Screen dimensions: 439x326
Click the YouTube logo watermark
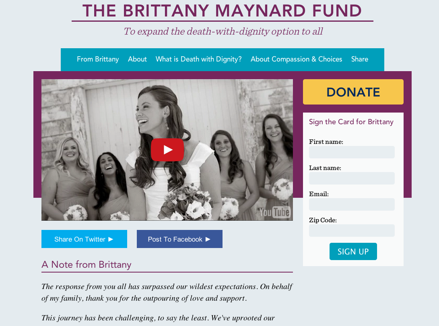[275, 212]
